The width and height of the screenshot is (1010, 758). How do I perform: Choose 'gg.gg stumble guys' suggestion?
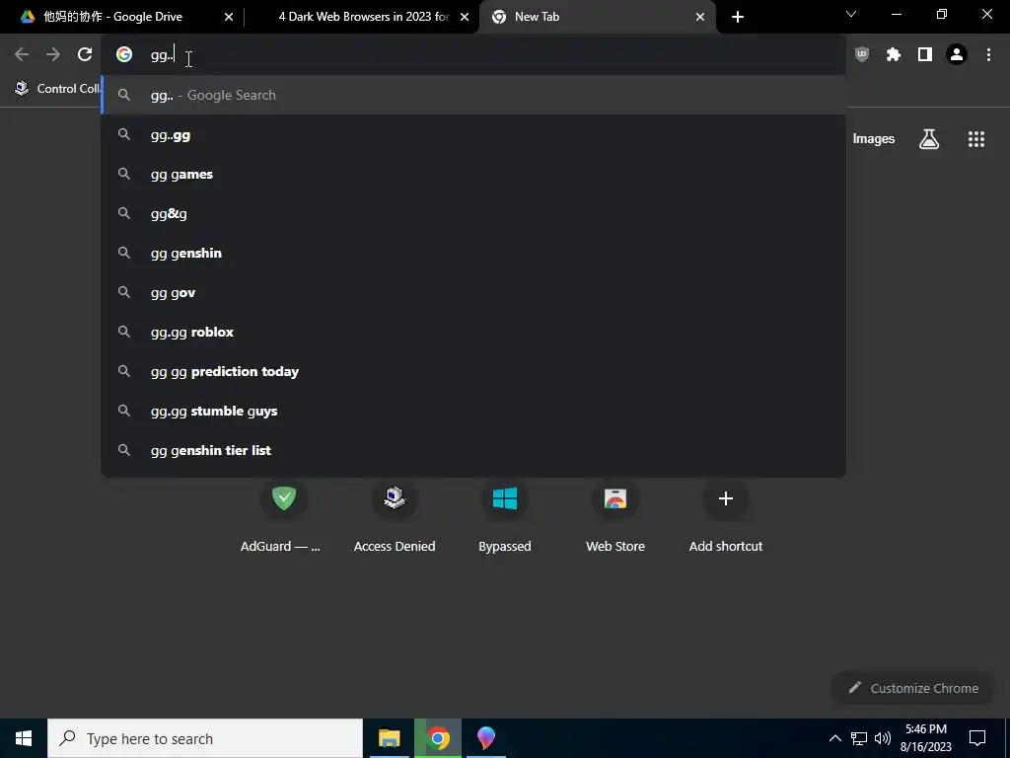click(x=473, y=412)
